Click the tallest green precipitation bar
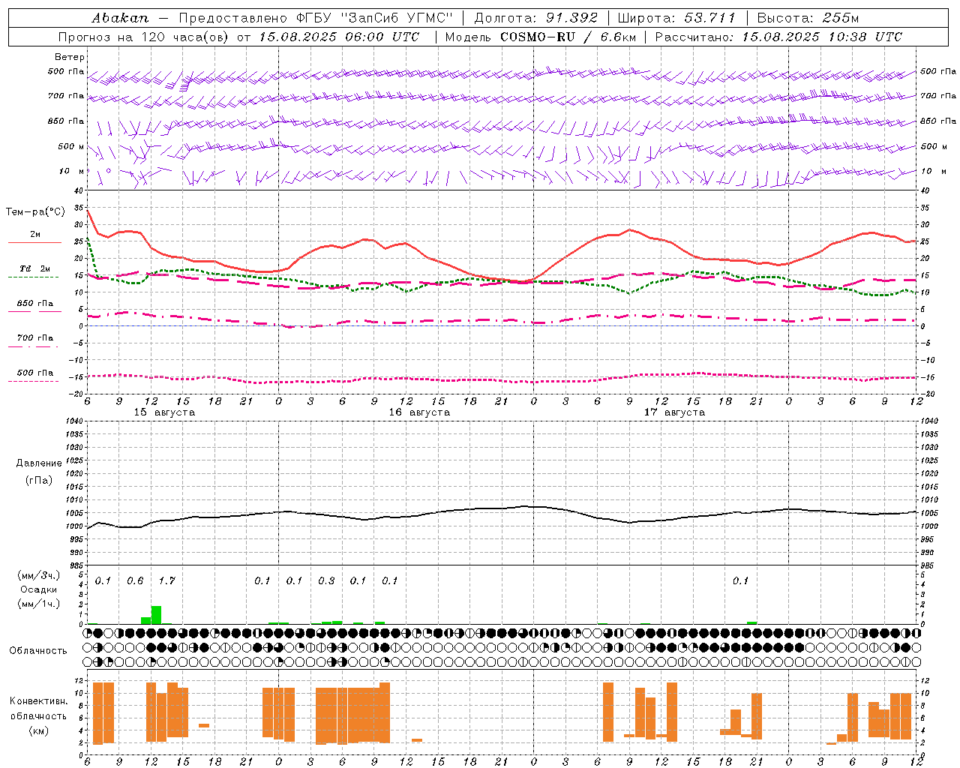Viewport: 960px width, 768px height. coord(156,615)
